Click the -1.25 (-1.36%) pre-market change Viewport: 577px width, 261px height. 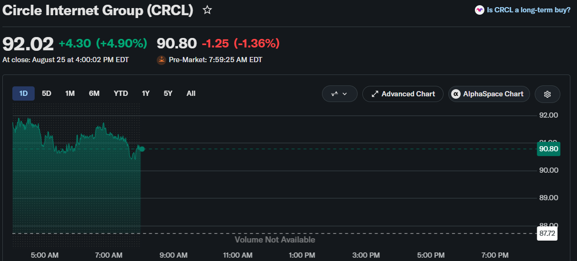(x=241, y=44)
